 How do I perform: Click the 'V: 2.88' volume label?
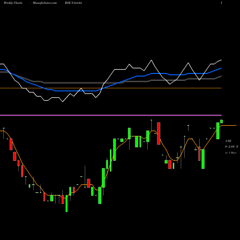[x=230, y=147]
